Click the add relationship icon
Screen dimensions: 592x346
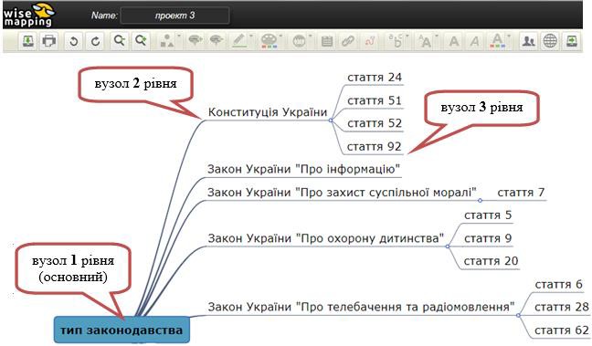point(370,41)
